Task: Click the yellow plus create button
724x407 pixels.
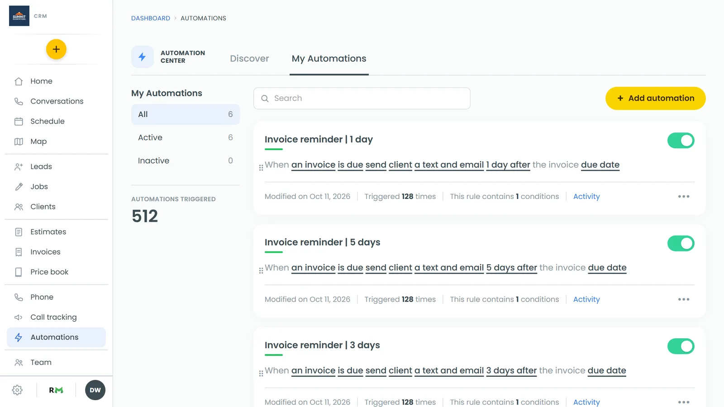Action: [x=56, y=49]
